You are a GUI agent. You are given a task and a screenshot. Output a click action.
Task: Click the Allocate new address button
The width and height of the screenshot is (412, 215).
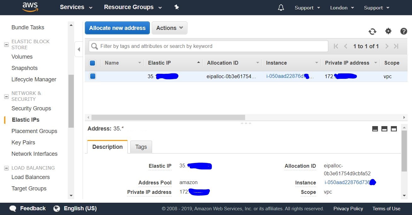pos(117,28)
